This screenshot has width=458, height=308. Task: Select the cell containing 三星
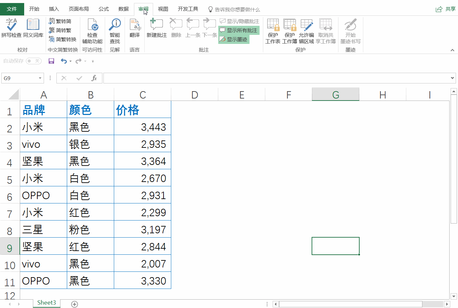[44, 229]
